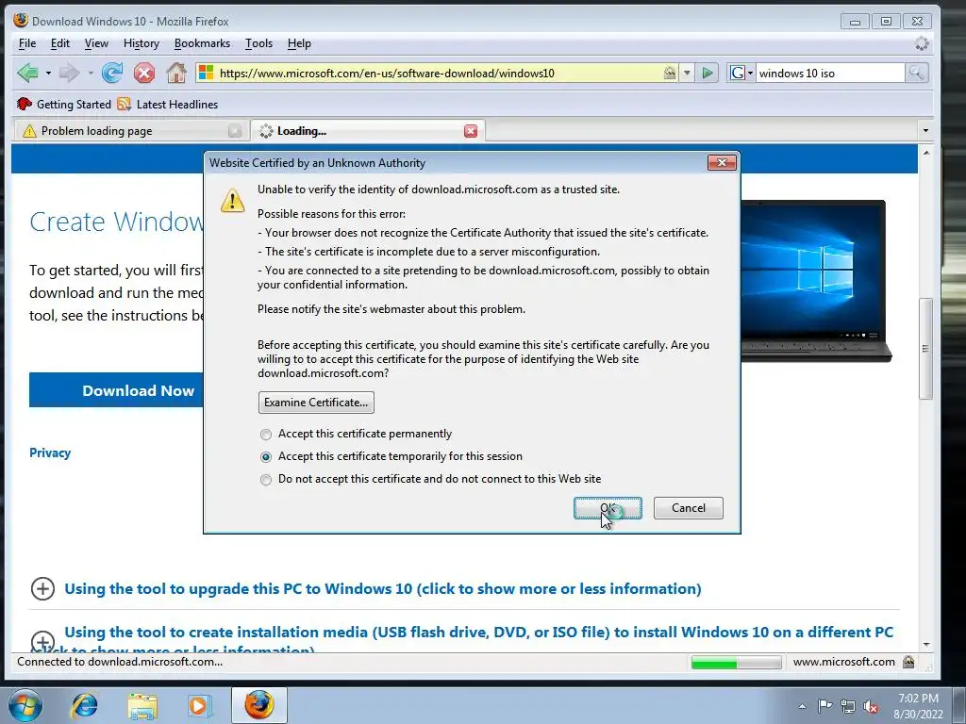Click the Firefox taskbar button
Viewport: 966px width, 724px height.
259,705
